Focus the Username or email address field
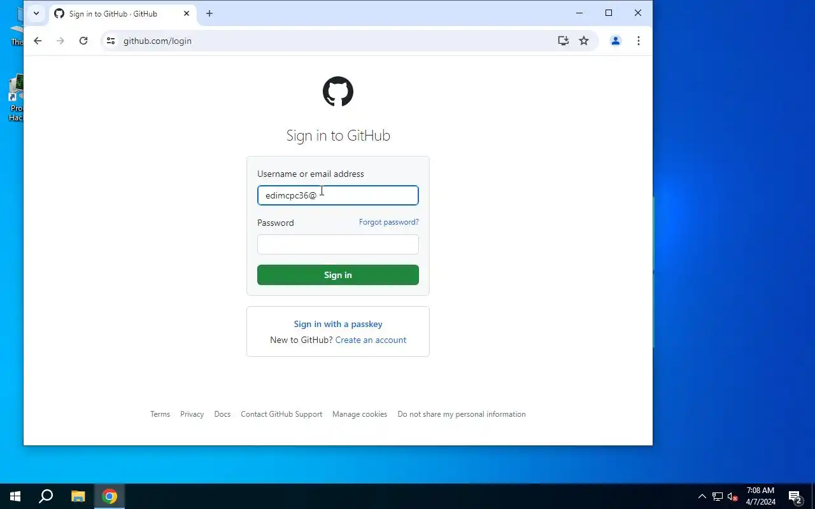 [x=338, y=195]
